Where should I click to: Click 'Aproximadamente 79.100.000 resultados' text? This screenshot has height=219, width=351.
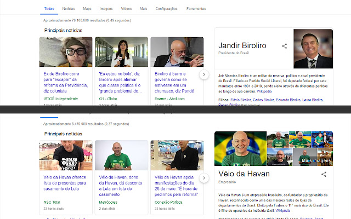coord(87,20)
